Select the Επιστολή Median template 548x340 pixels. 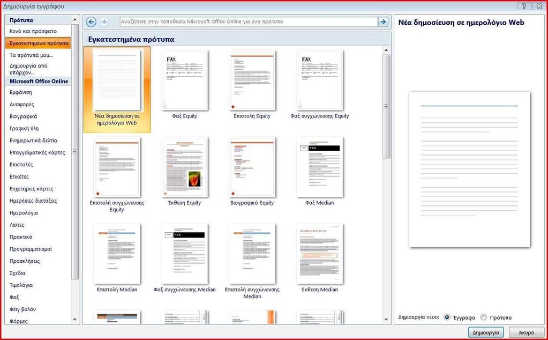[117, 258]
